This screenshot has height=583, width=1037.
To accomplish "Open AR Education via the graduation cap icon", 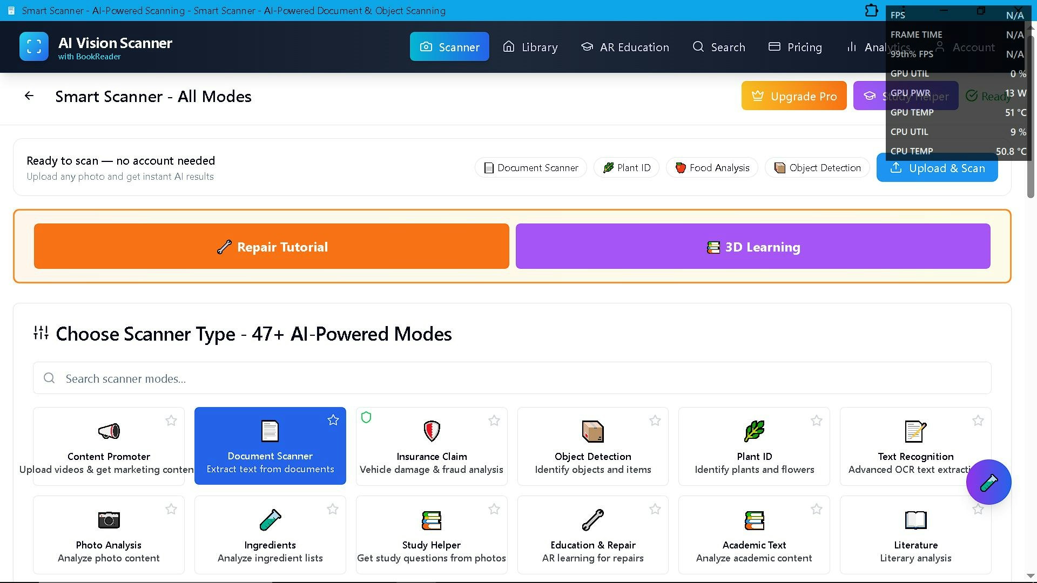I will pos(587,47).
